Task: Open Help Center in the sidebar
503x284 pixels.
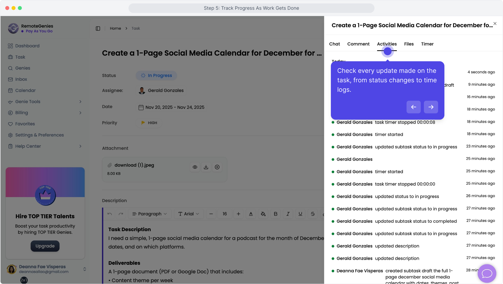Action: tap(28, 146)
